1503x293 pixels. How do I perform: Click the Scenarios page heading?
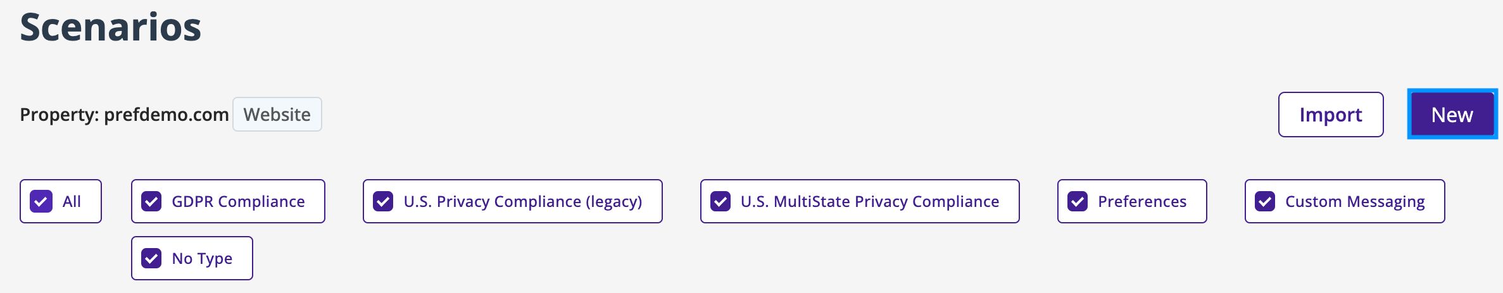coord(111,27)
